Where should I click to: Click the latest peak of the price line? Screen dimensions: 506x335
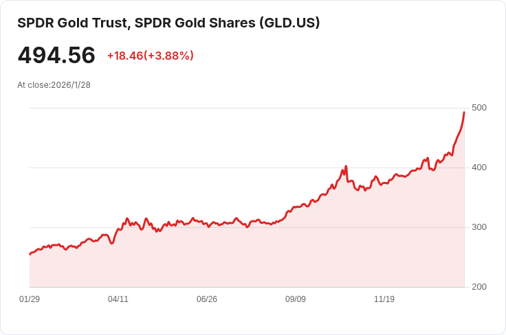(x=464, y=113)
